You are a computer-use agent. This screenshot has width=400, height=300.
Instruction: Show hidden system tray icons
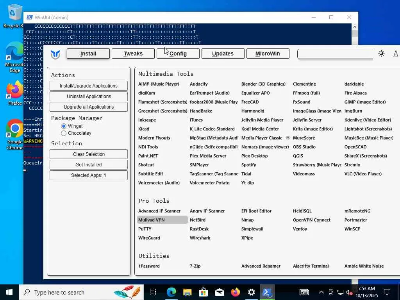pos(321,292)
